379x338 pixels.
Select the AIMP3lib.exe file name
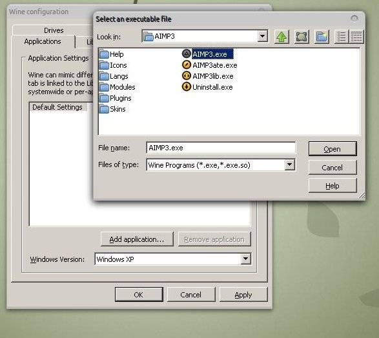[212, 76]
